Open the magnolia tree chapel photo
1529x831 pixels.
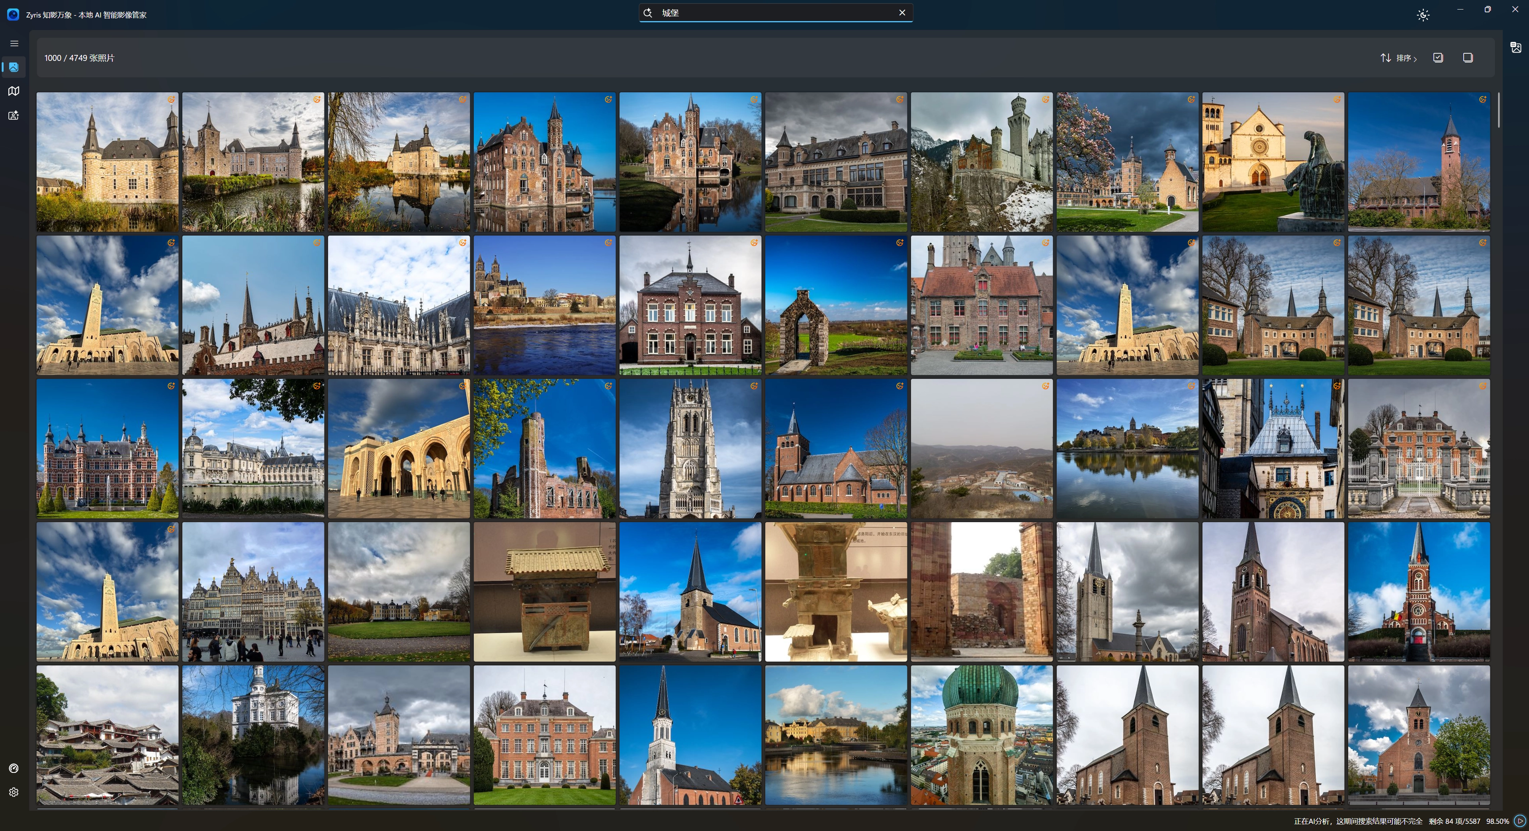(x=1127, y=162)
